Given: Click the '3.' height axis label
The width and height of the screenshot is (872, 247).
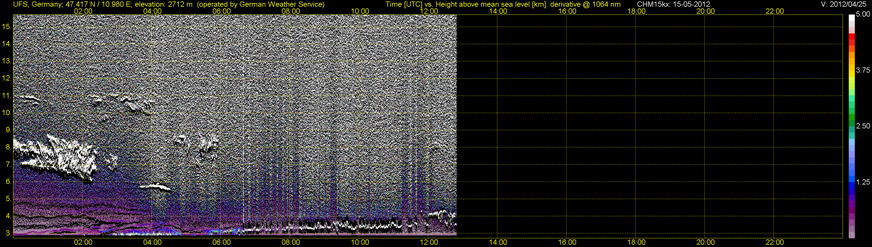Looking at the screenshot, I should 8,233.
